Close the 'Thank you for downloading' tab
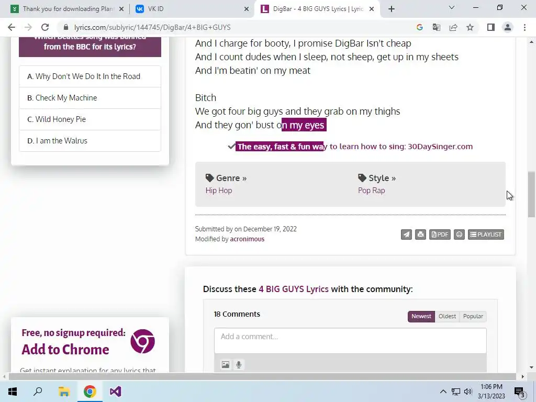536x402 pixels. (x=121, y=9)
